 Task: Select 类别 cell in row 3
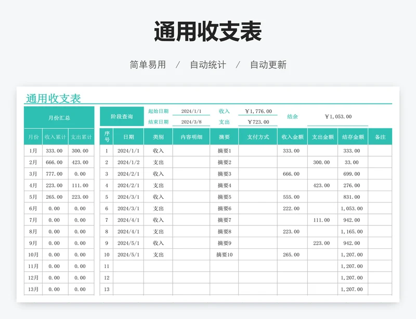158,174
